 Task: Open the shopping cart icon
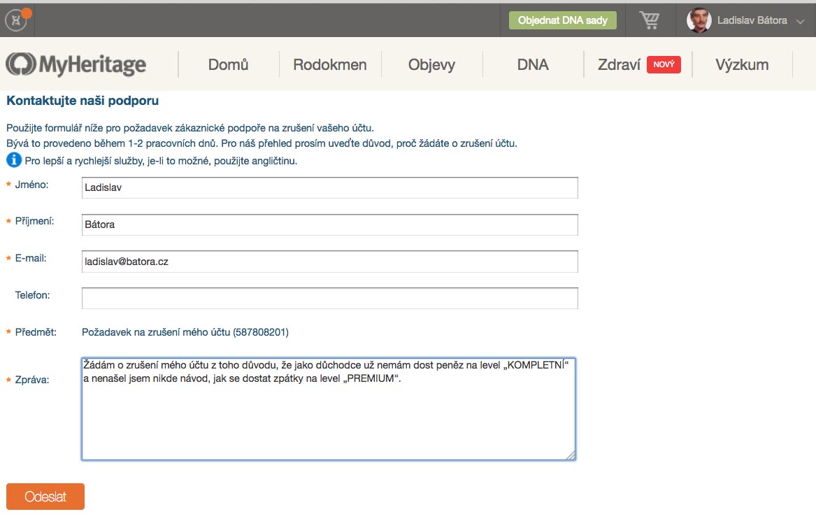(650, 20)
